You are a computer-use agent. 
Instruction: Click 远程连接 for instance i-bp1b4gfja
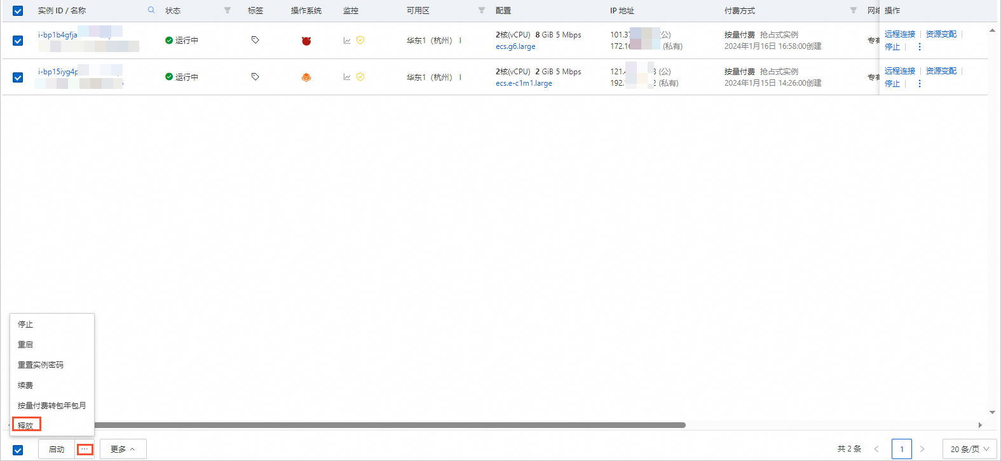pyautogui.click(x=900, y=34)
